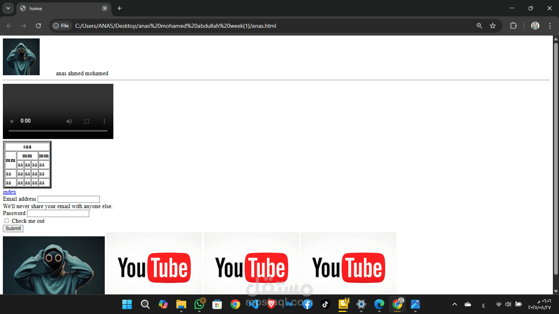The width and height of the screenshot is (559, 314).
Task: Go back to the previous page
Action: [x=9, y=26]
